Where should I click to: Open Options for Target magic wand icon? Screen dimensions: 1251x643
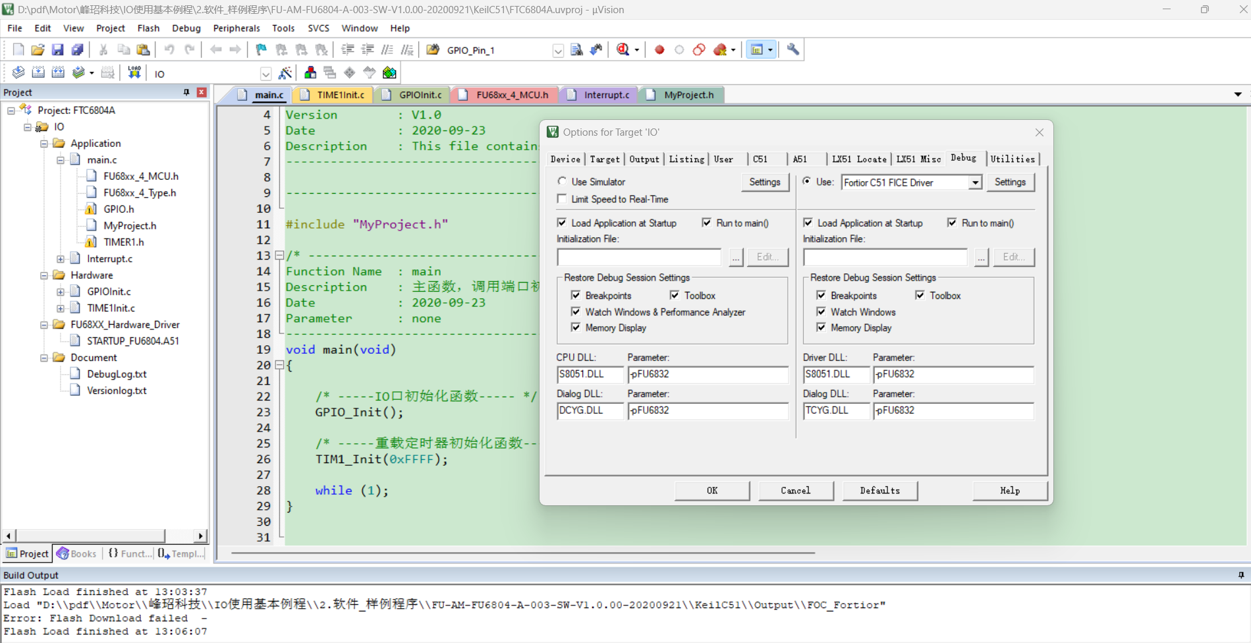[x=285, y=72]
